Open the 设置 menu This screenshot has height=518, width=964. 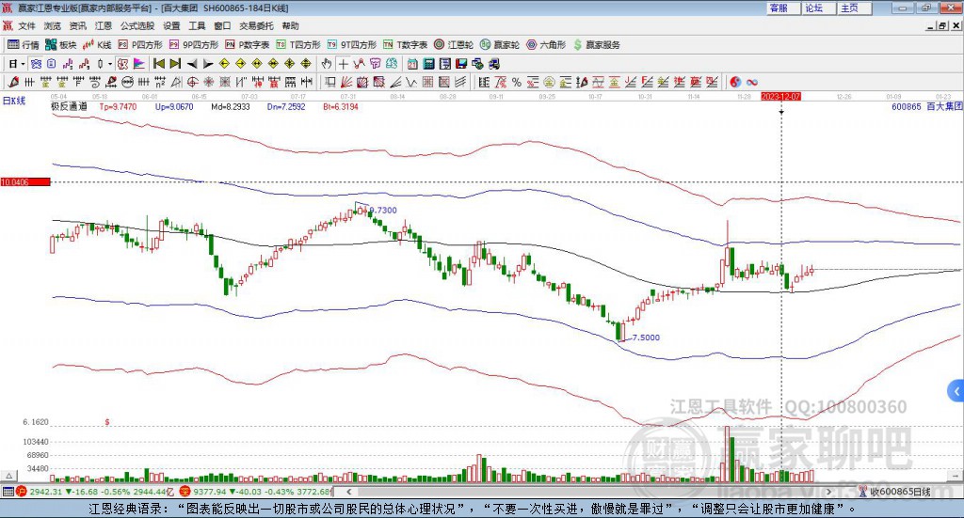click(171, 25)
